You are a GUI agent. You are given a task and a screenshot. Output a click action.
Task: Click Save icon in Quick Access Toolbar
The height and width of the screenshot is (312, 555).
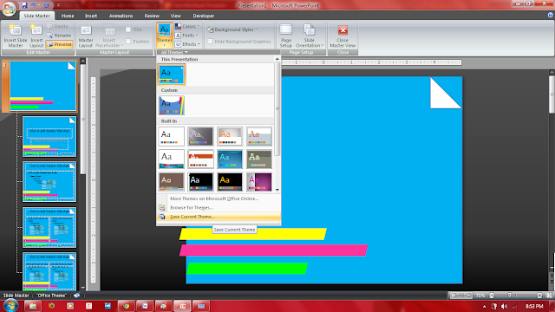pos(24,5)
